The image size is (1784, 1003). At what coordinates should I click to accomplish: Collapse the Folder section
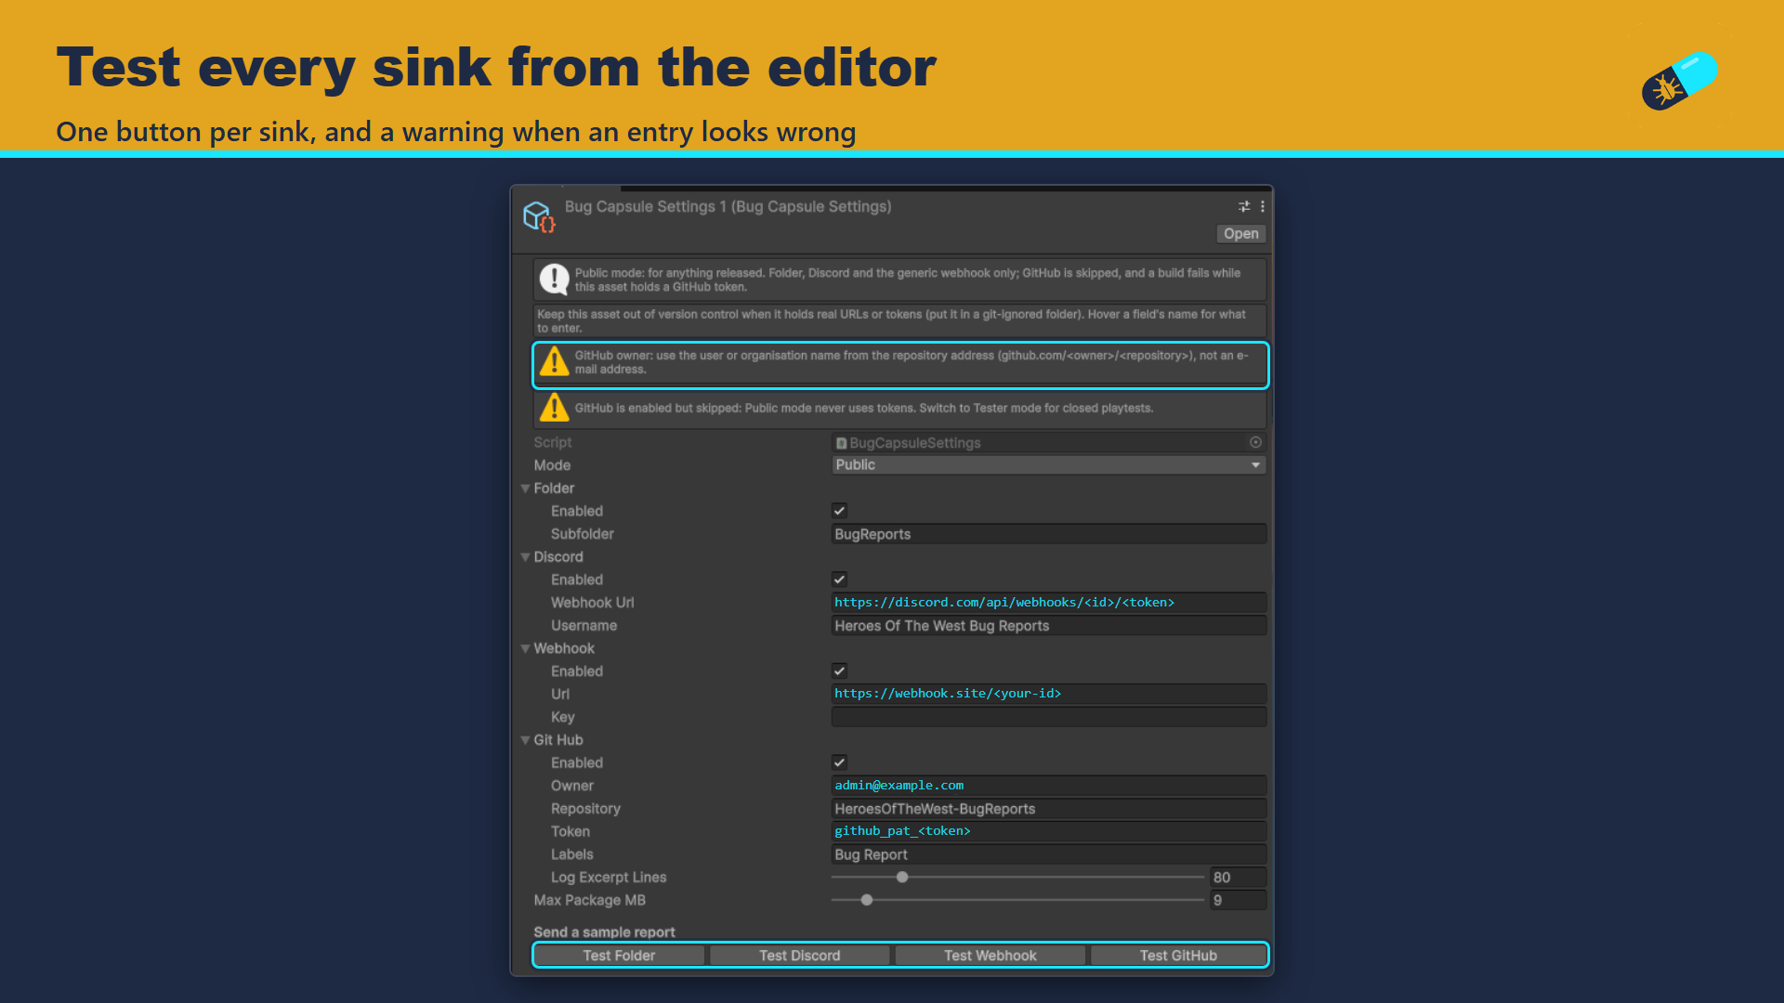tap(525, 488)
